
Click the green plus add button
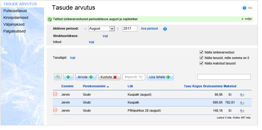(x=68, y=77)
